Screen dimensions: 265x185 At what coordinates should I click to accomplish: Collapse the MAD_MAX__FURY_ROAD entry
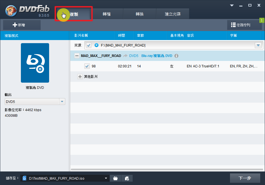click(x=77, y=56)
